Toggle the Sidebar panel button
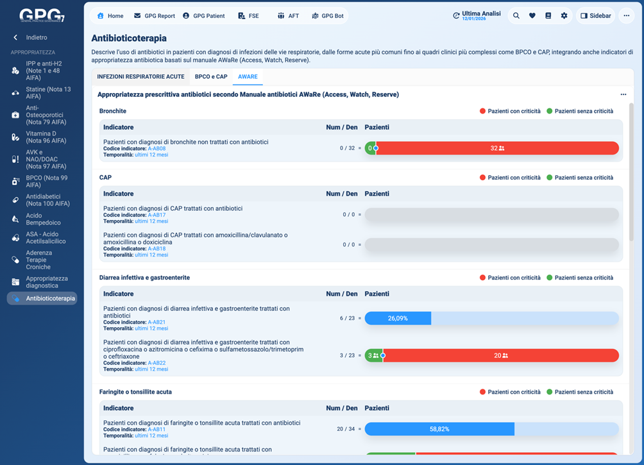Screen dimensions: 644x465 (595, 15)
